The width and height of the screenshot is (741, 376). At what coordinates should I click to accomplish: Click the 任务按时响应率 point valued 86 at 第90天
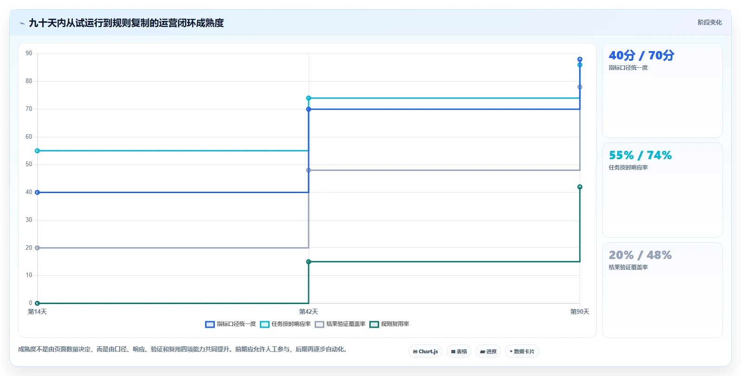[x=580, y=65]
